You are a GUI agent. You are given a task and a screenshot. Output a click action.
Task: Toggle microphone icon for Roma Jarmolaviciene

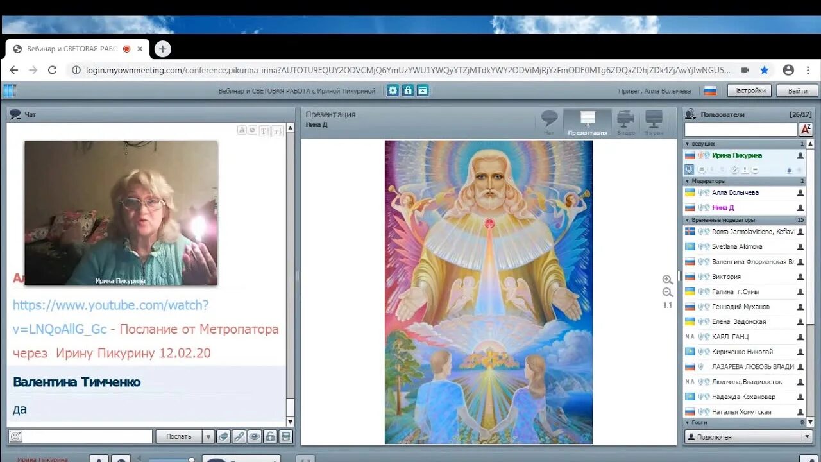pyautogui.click(x=700, y=232)
